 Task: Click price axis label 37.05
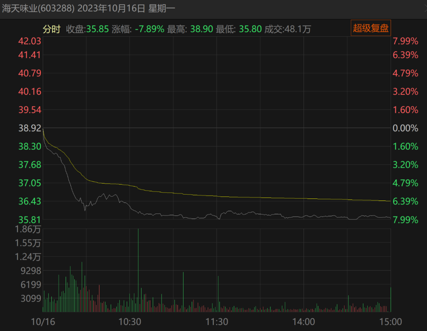point(30,183)
